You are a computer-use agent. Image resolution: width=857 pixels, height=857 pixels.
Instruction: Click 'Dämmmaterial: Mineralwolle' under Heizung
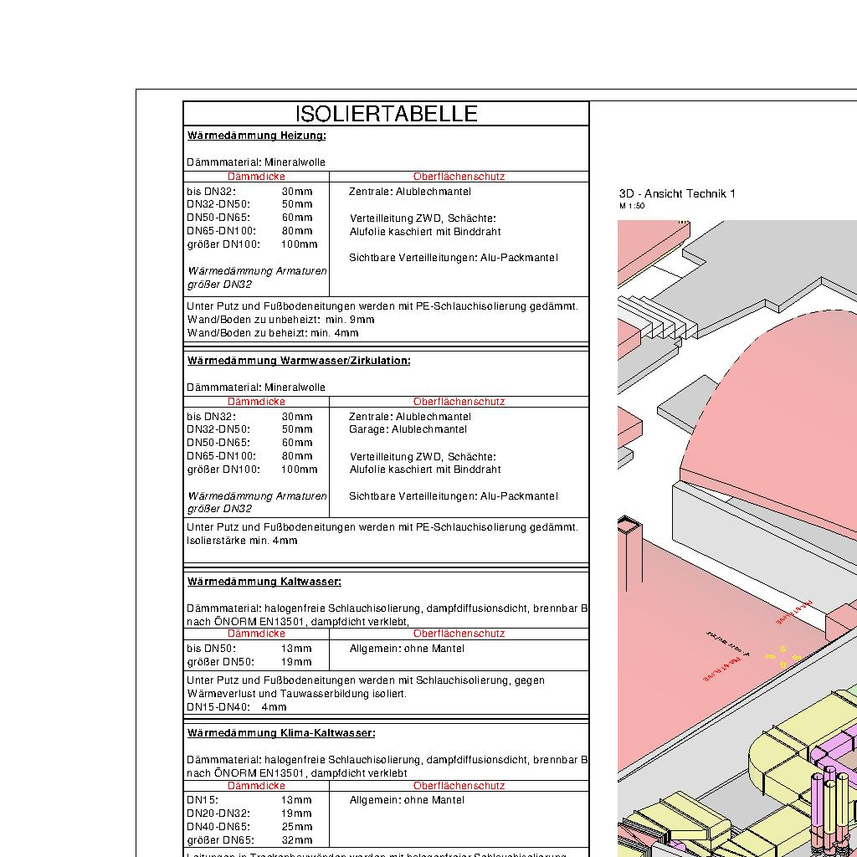point(256,162)
